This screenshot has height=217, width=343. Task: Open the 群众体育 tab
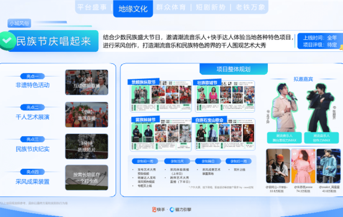pyautogui.click(x=171, y=7)
